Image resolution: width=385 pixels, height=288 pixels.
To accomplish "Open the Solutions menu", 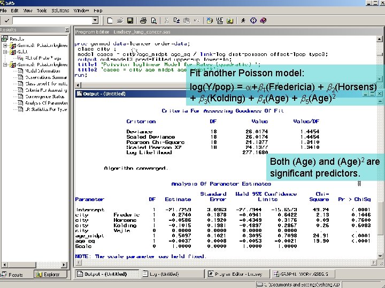I will [x=60, y=11].
